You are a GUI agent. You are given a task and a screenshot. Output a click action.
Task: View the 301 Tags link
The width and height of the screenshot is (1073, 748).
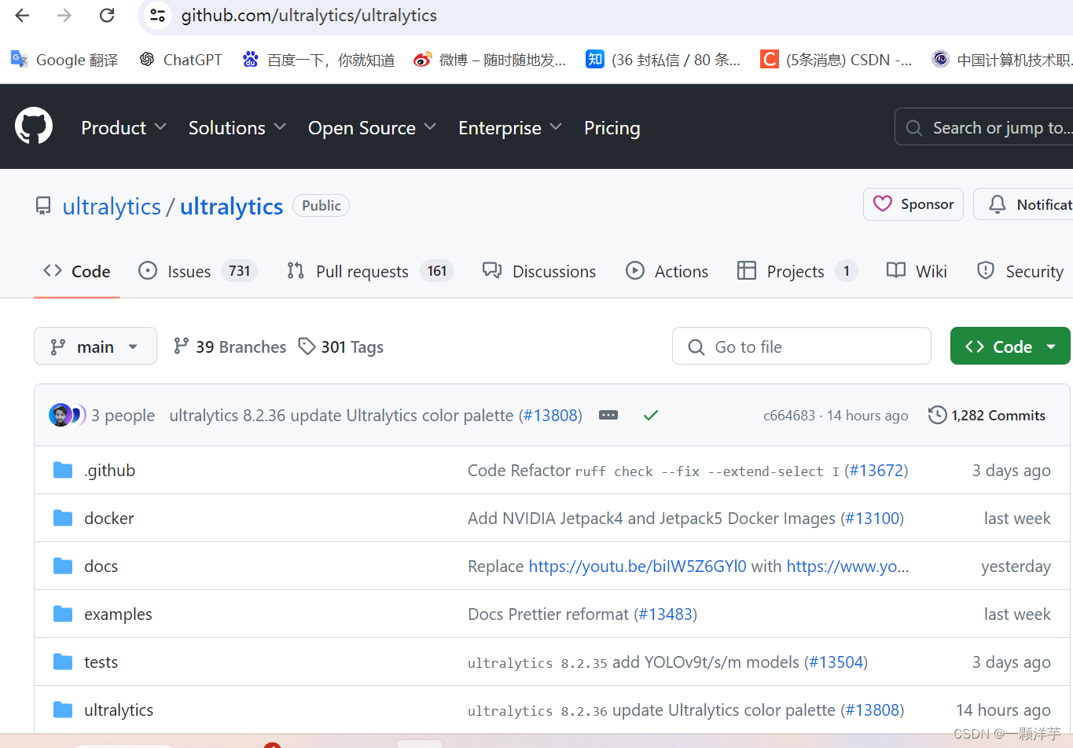coord(340,346)
